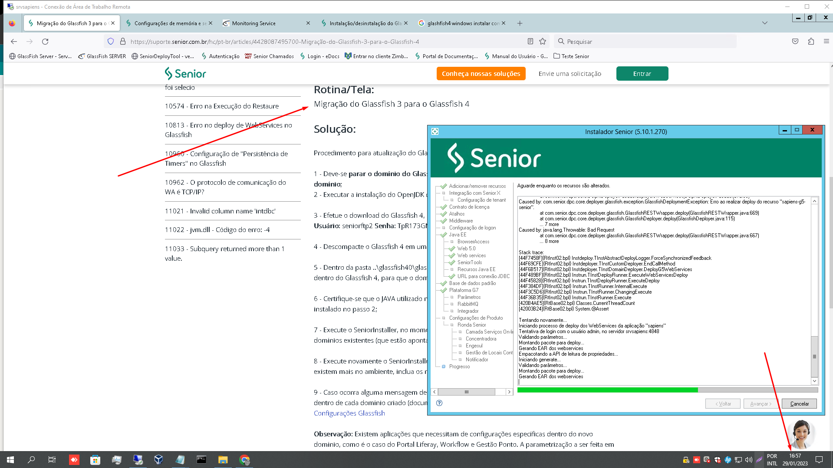The height and width of the screenshot is (468, 833).
Task: Click the URL address bar
Action: point(321,42)
